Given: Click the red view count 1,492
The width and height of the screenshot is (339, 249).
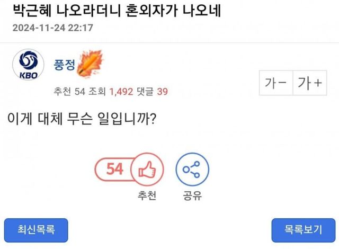Looking at the screenshot, I should coord(121,92).
